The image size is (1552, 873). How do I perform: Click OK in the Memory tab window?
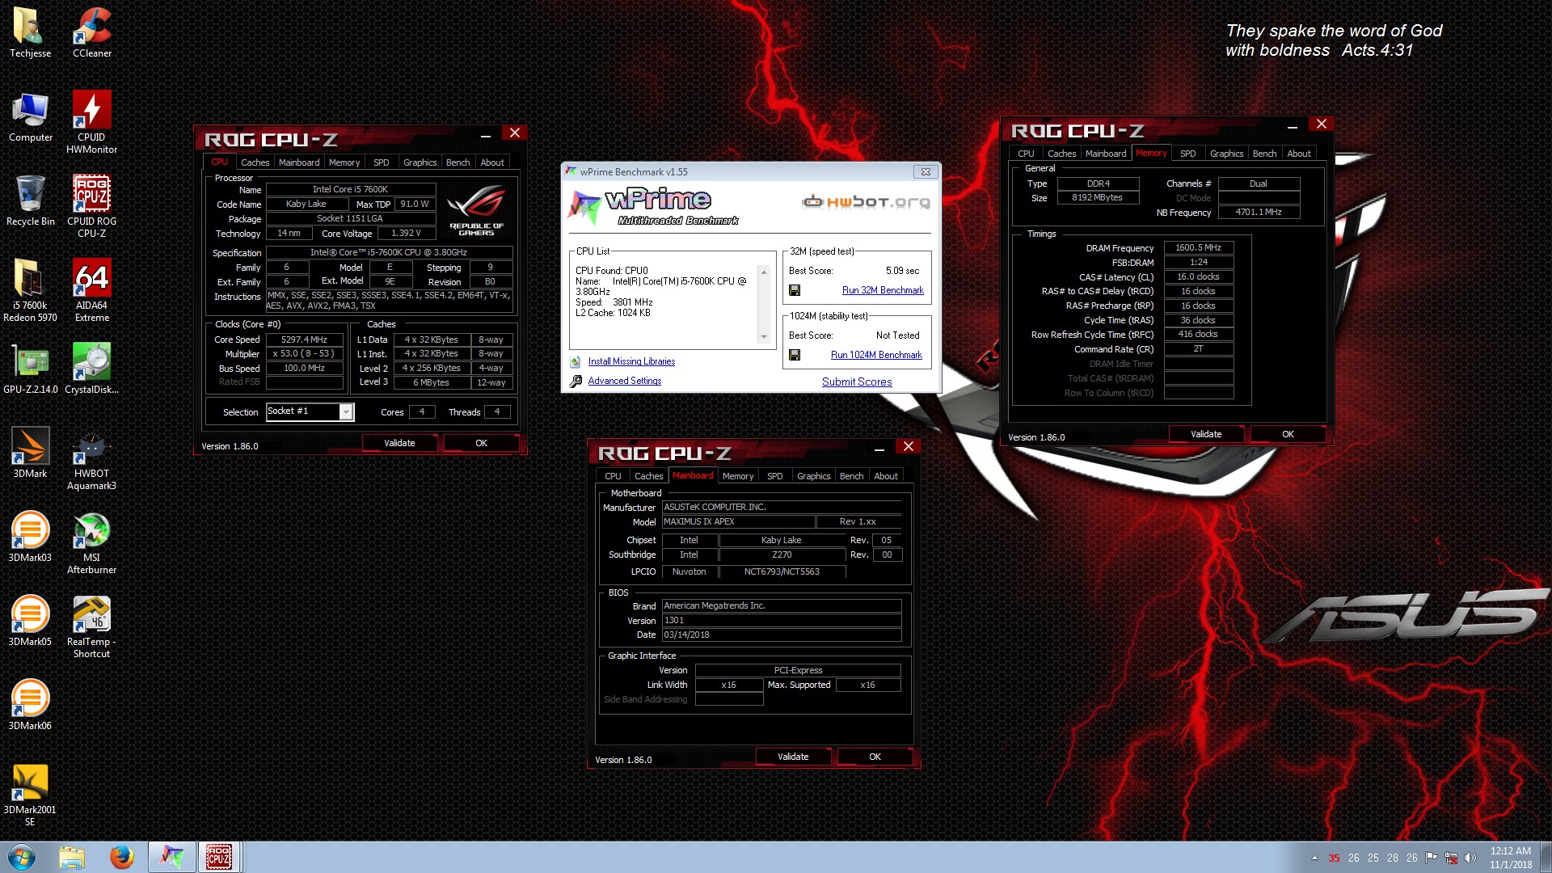coord(1288,434)
